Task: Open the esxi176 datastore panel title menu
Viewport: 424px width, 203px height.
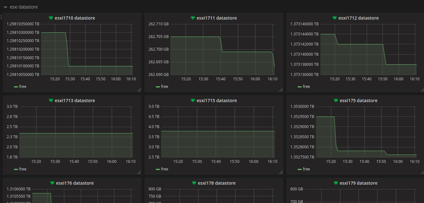Action: tap(75, 183)
